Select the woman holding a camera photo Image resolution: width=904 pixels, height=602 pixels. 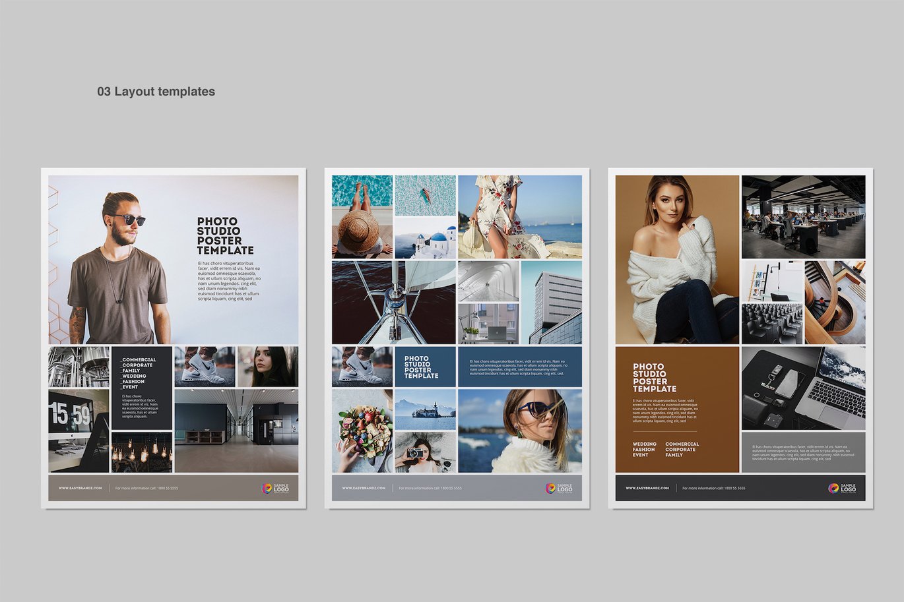click(x=426, y=452)
